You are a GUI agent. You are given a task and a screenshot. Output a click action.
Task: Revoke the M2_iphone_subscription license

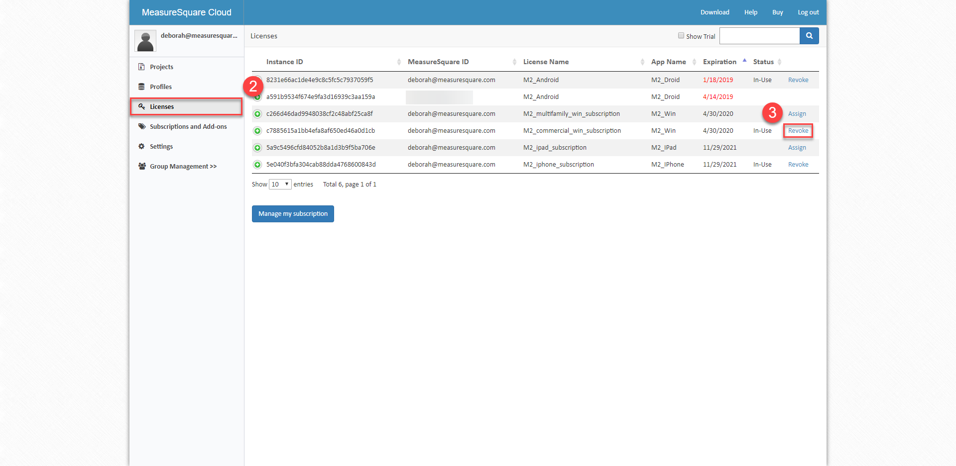(798, 165)
